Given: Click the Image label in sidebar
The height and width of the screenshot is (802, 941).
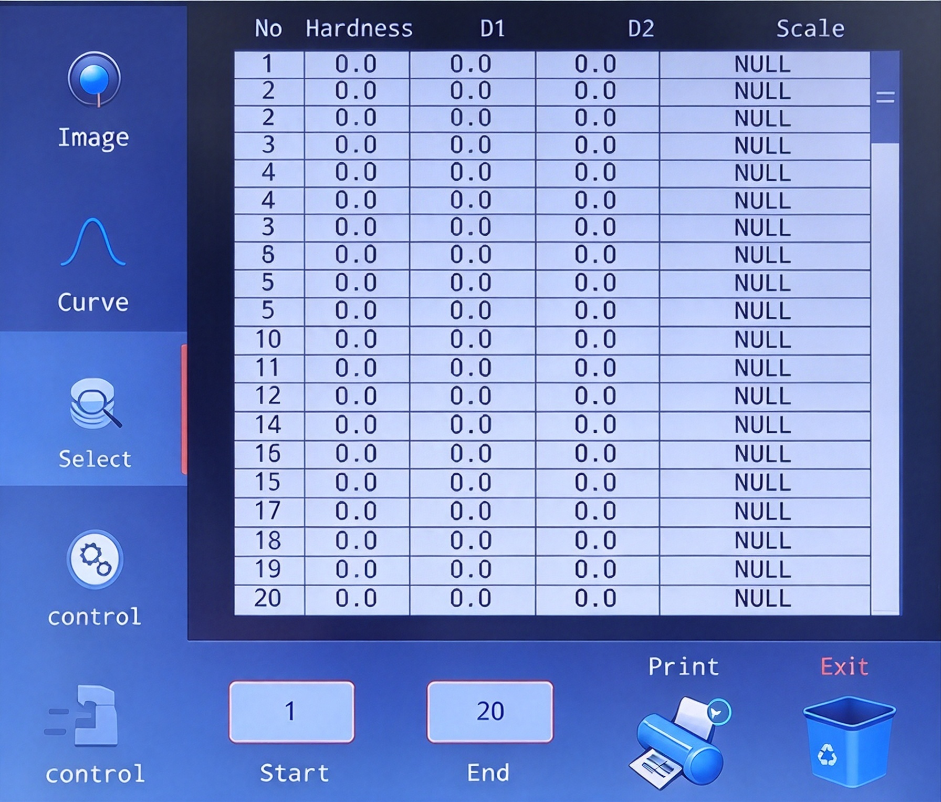Looking at the screenshot, I should coord(93,138).
